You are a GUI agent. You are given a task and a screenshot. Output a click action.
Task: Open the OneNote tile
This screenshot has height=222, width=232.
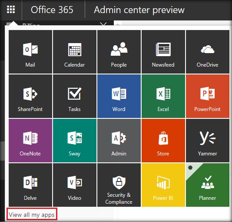click(x=30, y=141)
